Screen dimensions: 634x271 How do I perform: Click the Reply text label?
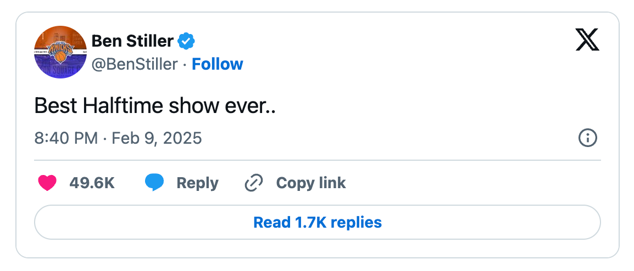coord(197,183)
